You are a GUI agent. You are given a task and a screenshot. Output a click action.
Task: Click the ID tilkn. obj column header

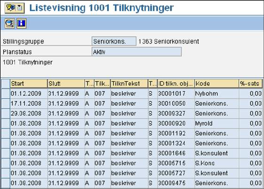tap(176, 83)
